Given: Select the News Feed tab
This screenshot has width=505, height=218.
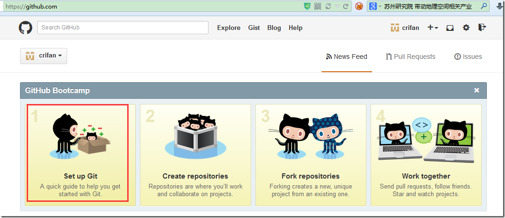Looking at the screenshot, I should click(x=346, y=57).
